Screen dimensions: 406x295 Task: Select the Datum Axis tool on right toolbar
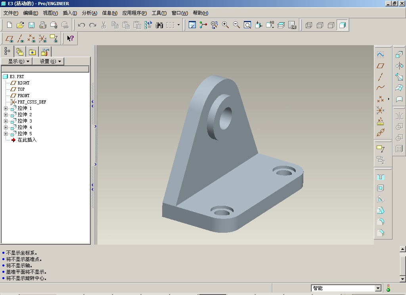coord(380,77)
